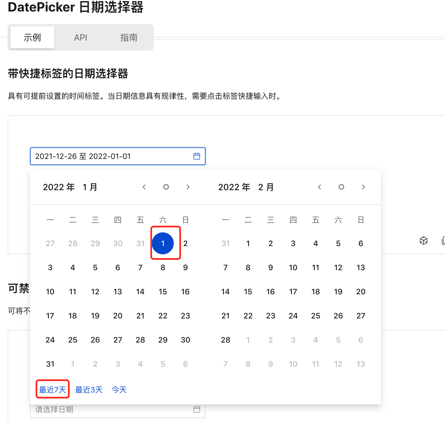This screenshot has width=445, height=422.
Task: Go to previous month on January panel
Action: (144, 187)
